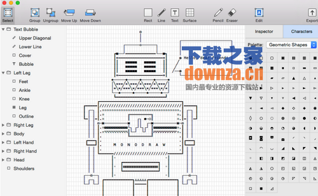
Task: Expand the Body group
Action: pos(3,134)
